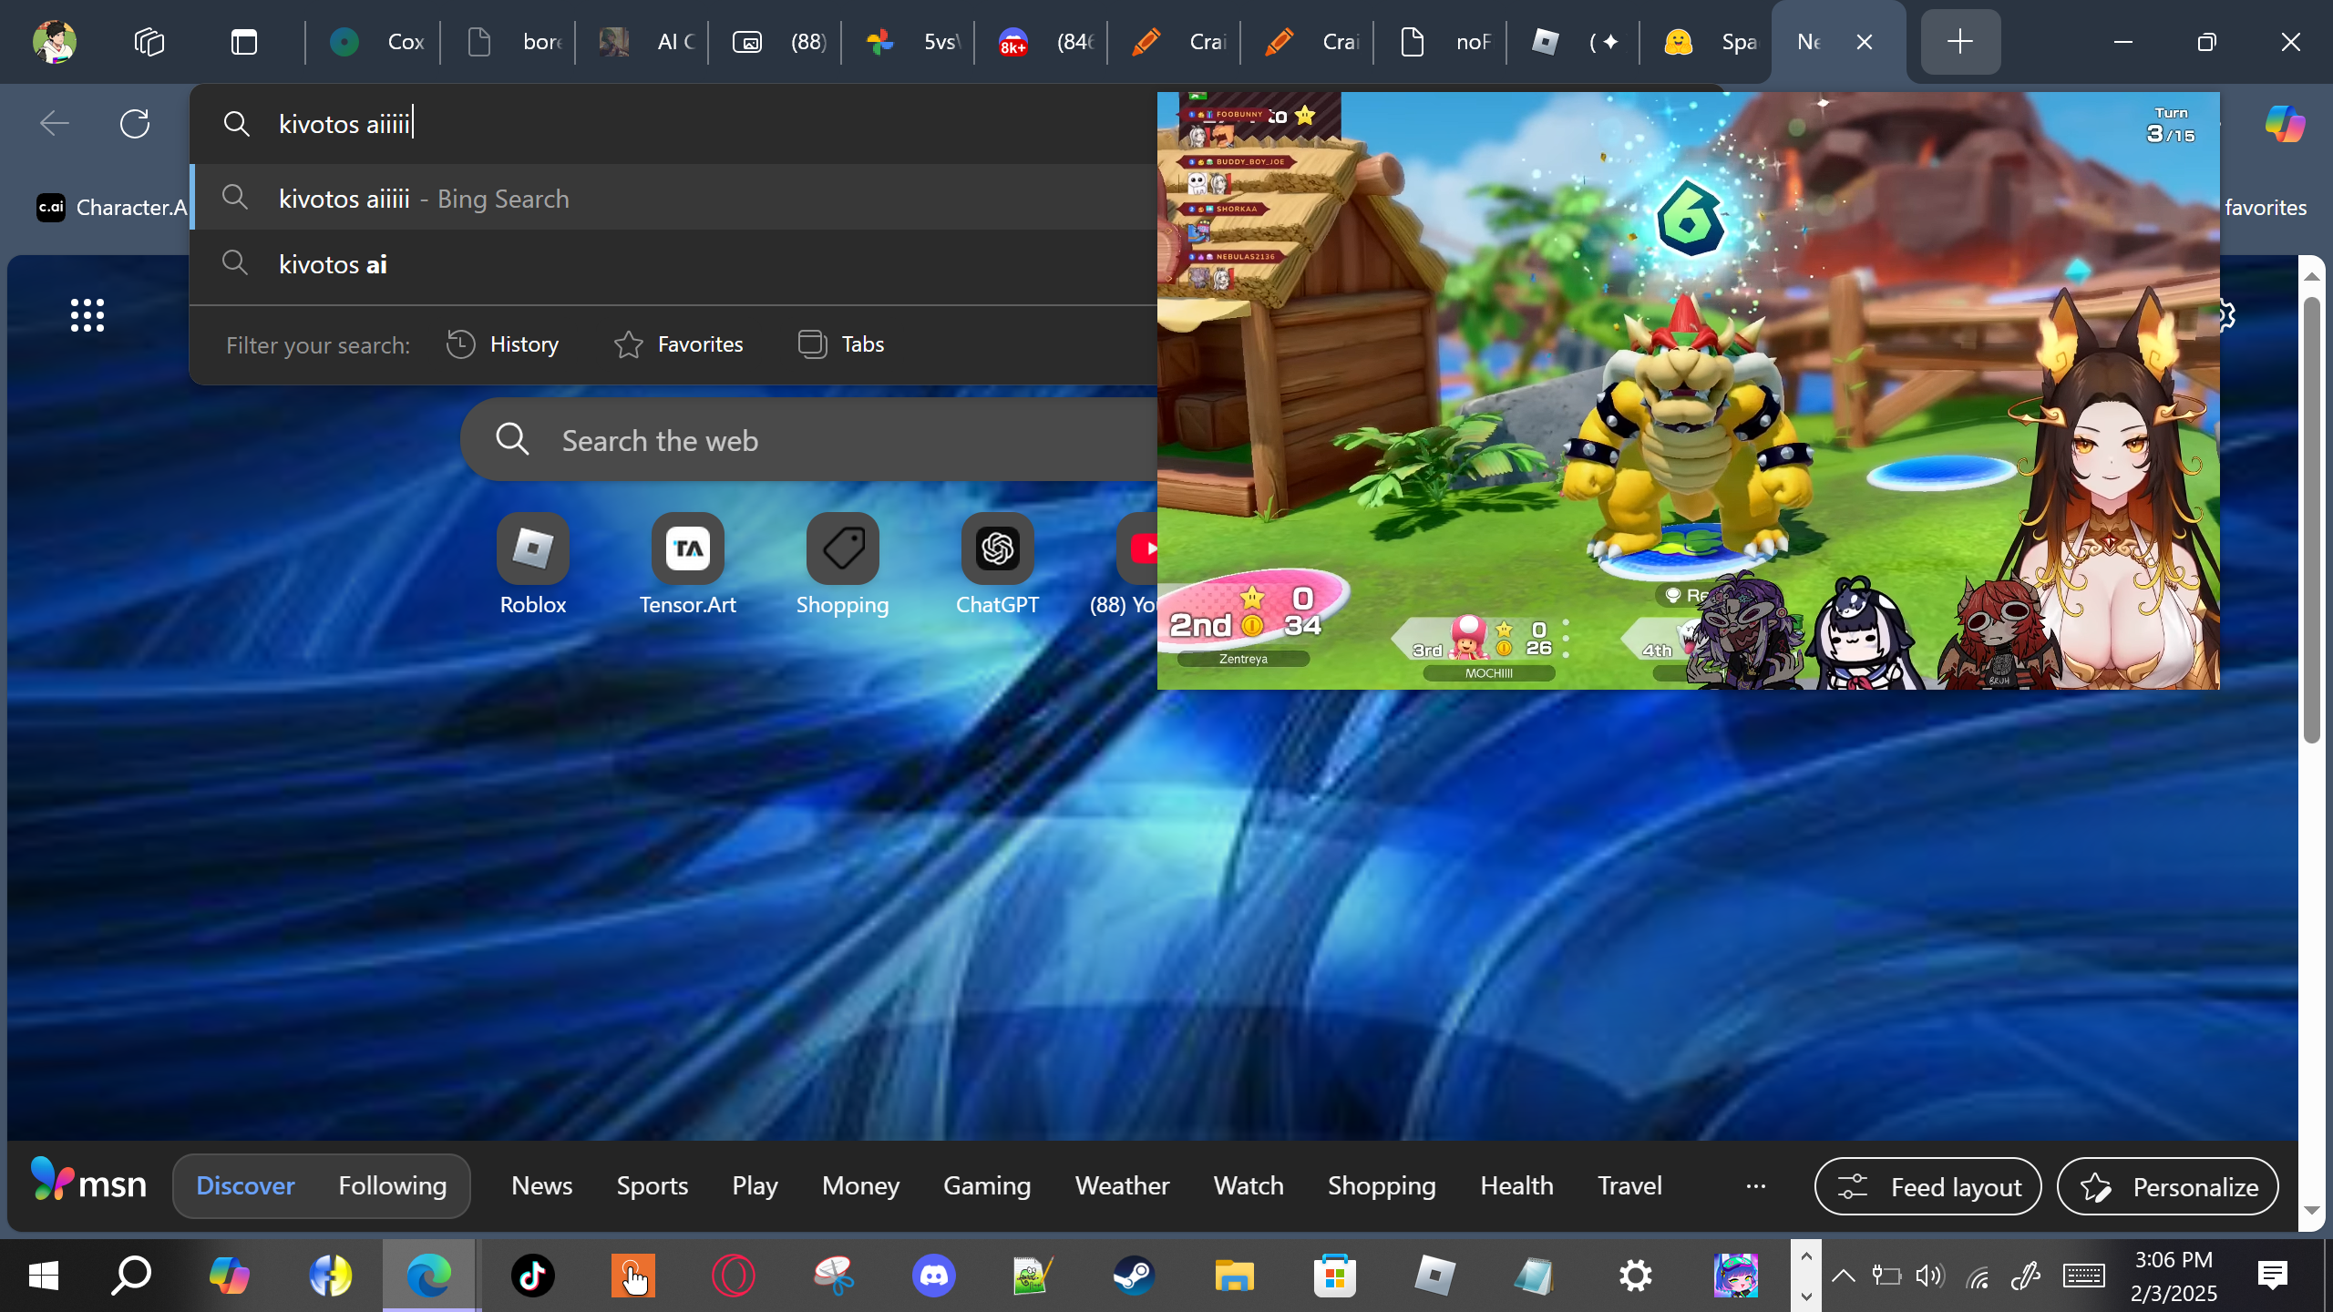Open the MSN logo home link
Image resolution: width=2333 pixels, height=1312 pixels.
[88, 1183]
